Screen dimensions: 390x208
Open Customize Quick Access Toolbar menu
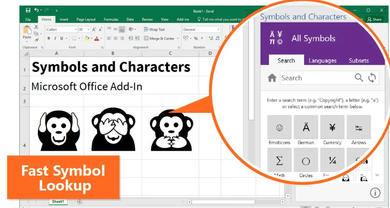tap(57, 11)
